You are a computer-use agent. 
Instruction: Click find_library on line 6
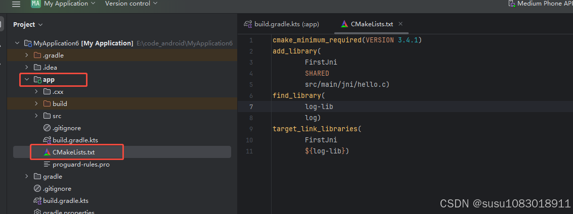pyautogui.click(x=297, y=95)
